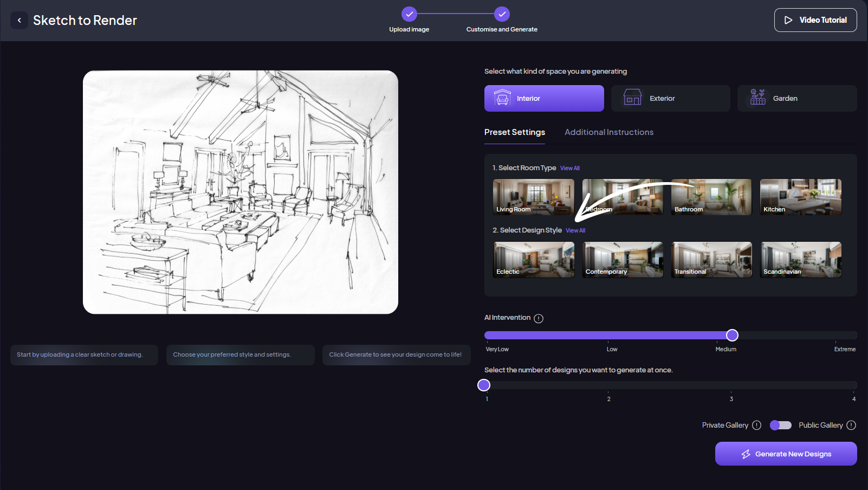Toggle the Private/Public Gallery switch

[780, 425]
